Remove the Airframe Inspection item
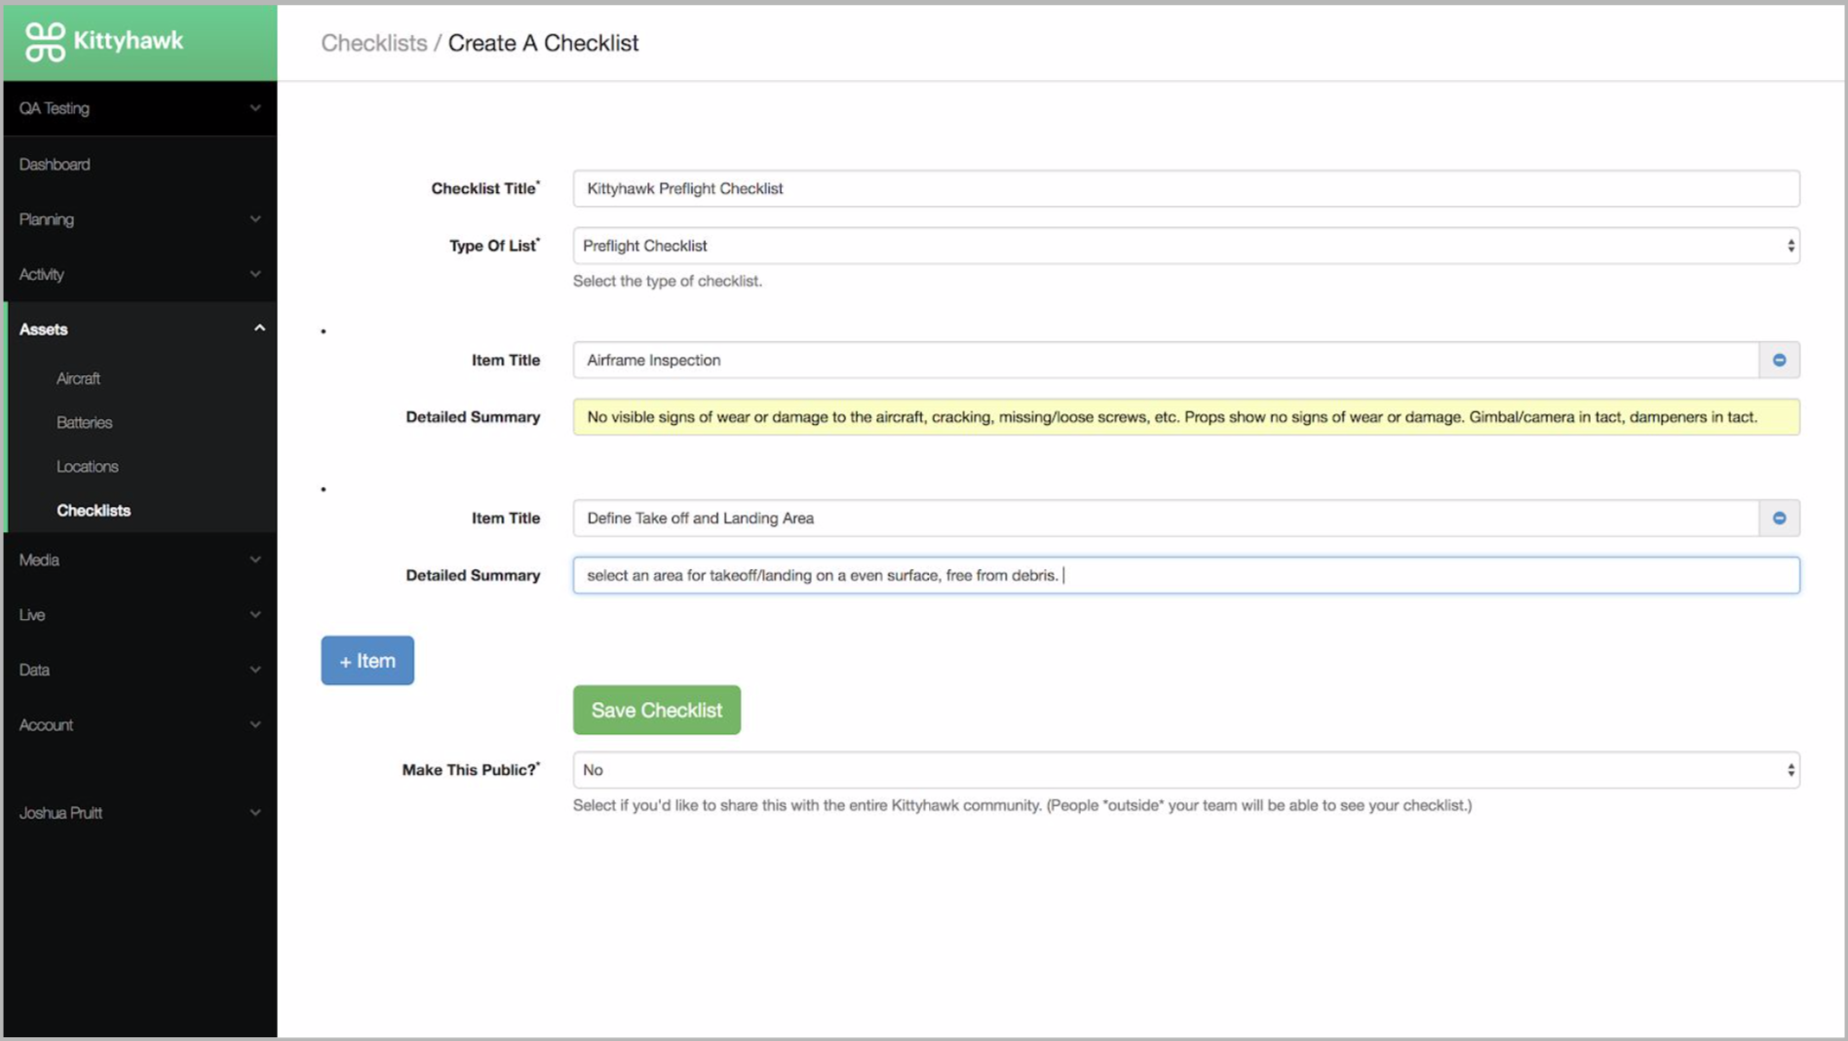1848x1041 pixels. tap(1779, 360)
